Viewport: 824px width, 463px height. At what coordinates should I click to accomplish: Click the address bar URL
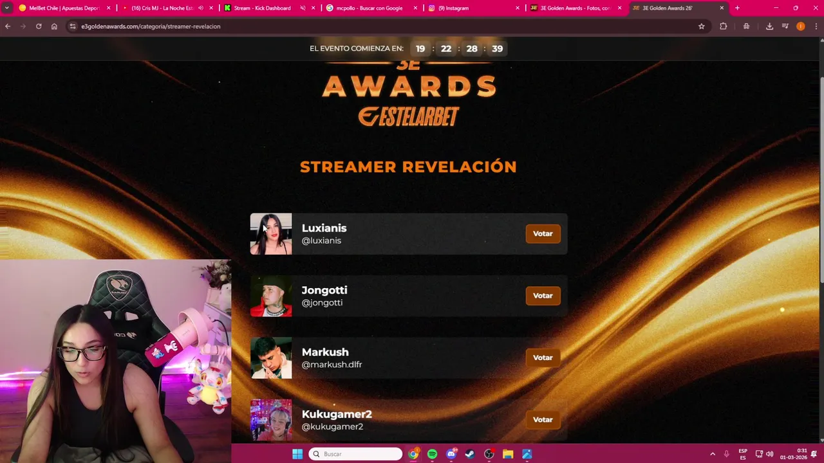point(151,26)
